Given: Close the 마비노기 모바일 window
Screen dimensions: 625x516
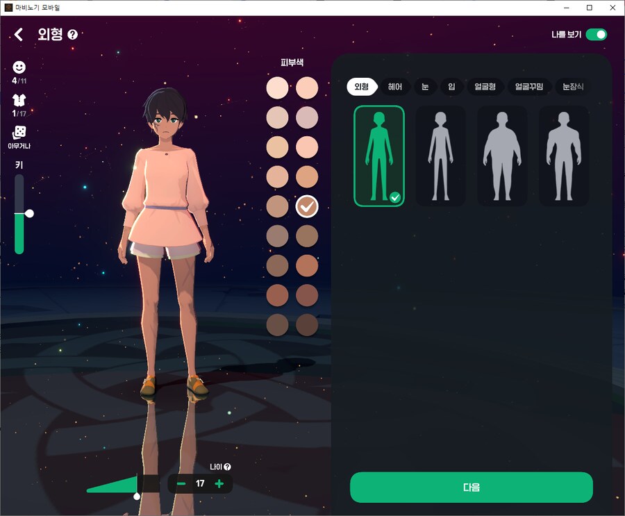Looking at the screenshot, I should 612,8.
